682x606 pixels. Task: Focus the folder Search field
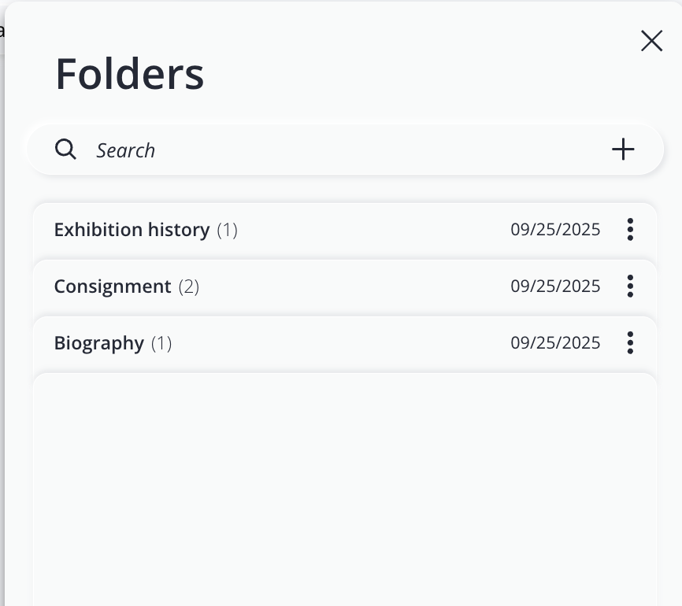point(315,150)
